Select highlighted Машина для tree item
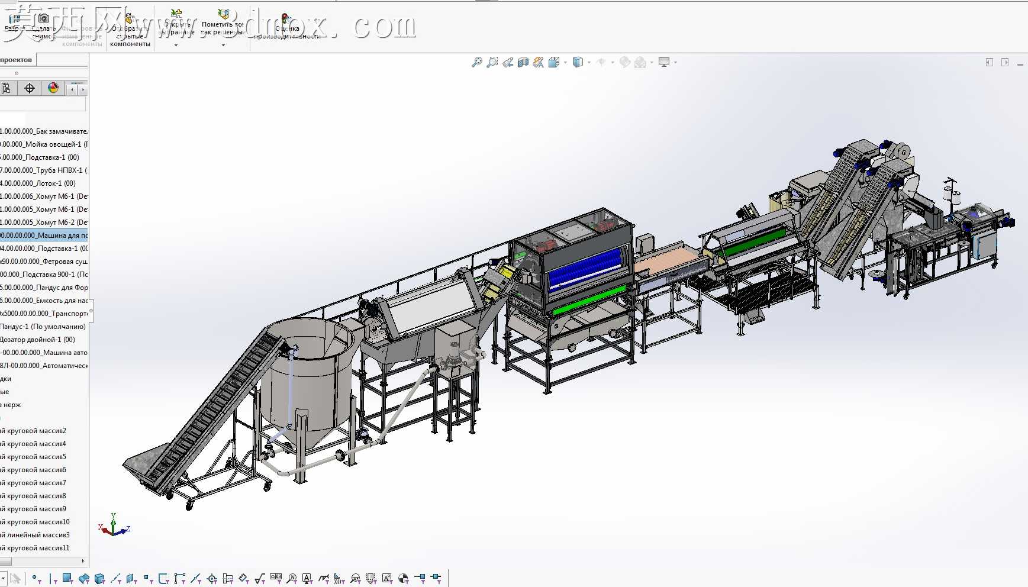 point(44,236)
